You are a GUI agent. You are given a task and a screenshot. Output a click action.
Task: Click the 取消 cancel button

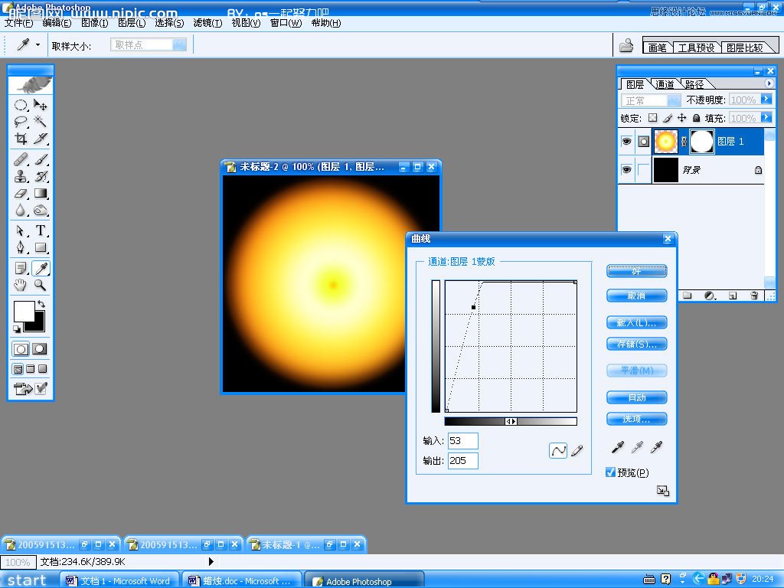[636, 296]
